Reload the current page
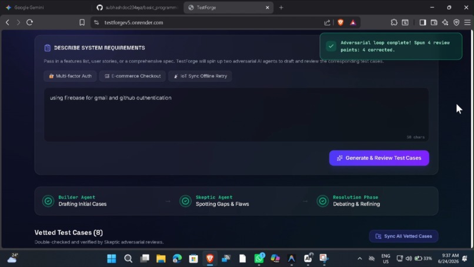 (29, 22)
